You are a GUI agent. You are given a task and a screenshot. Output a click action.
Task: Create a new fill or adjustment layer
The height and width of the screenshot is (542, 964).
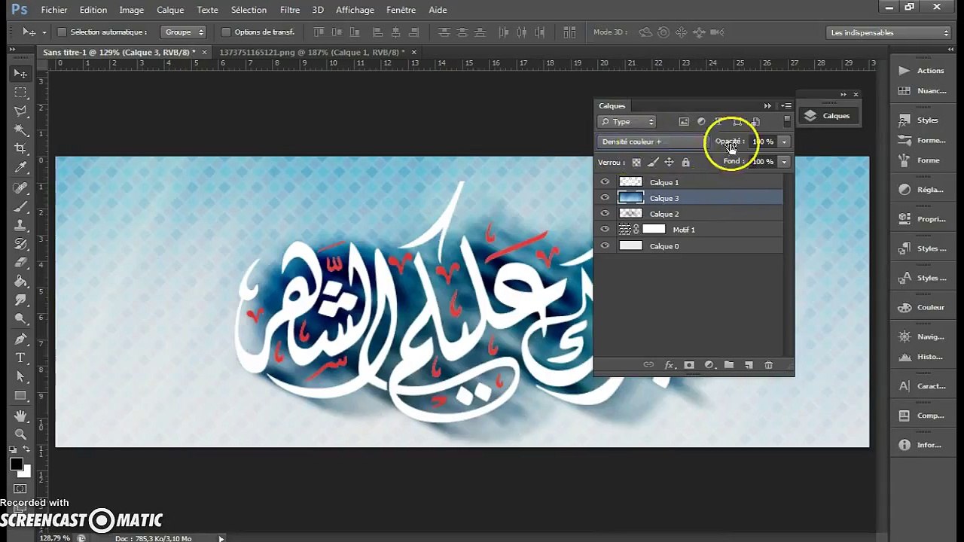pyautogui.click(x=709, y=365)
